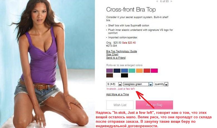This screenshot has width=217, height=128.
Task: Open the Size Chart link
Action: click(112, 54)
